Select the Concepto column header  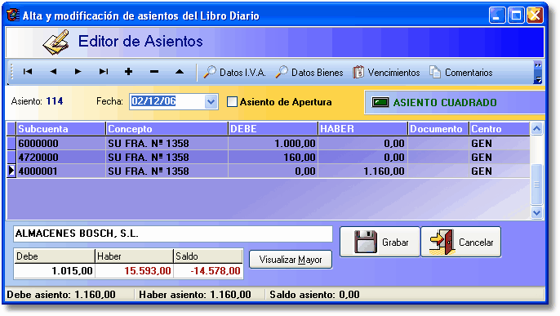(x=167, y=129)
